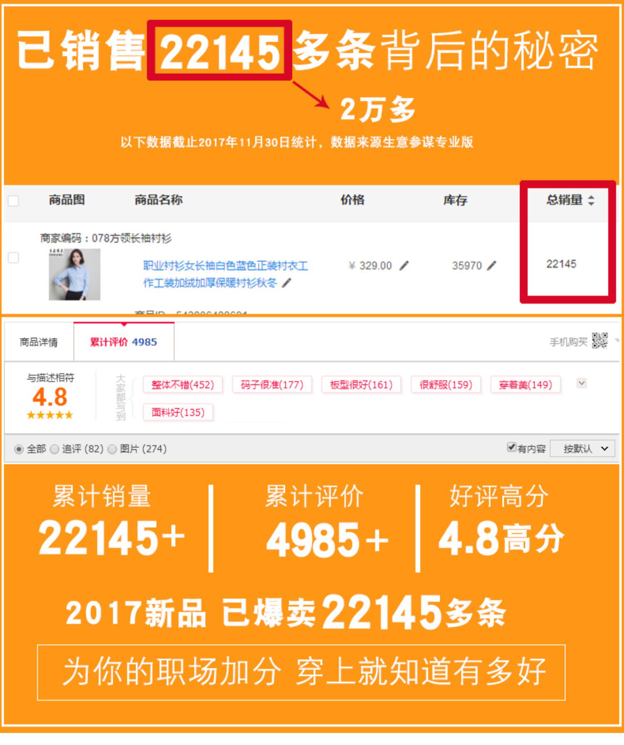This screenshot has width=624, height=745.
Task: Click the 4.8 five-star rating icons
Action: (50, 415)
